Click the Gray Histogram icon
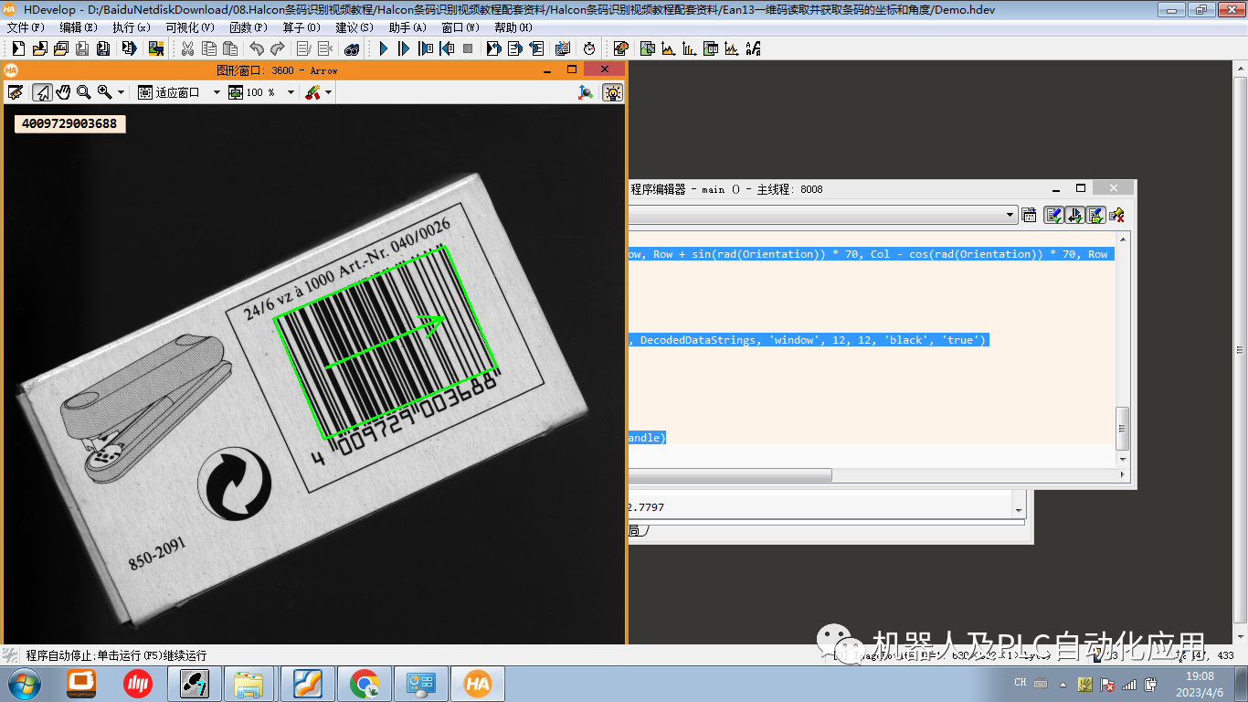Image resolution: width=1248 pixels, height=702 pixels. click(x=668, y=48)
